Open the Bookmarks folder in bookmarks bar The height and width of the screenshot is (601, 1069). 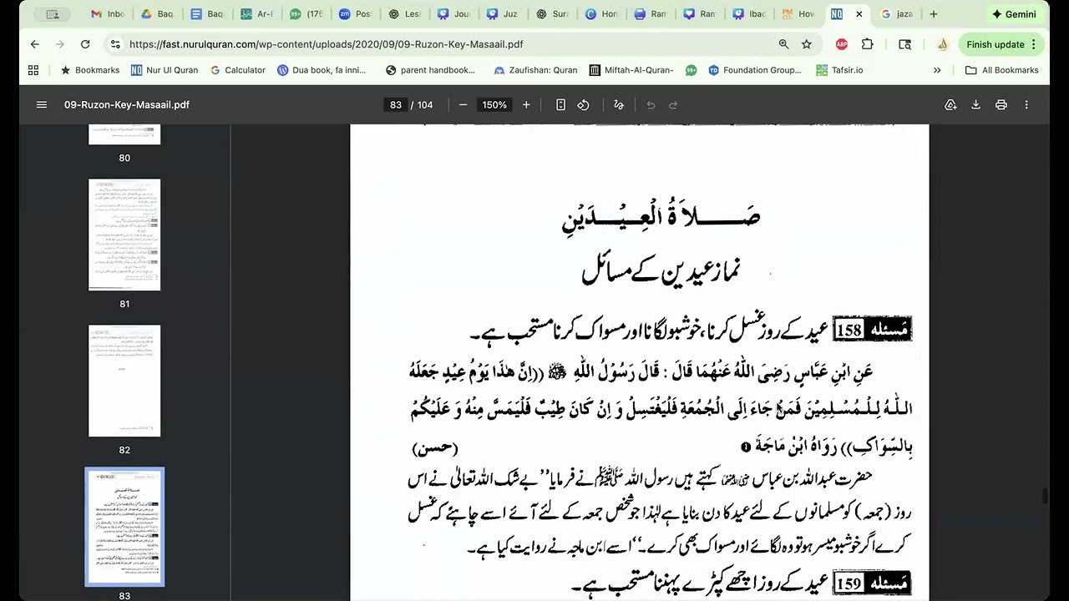pyautogui.click(x=89, y=70)
